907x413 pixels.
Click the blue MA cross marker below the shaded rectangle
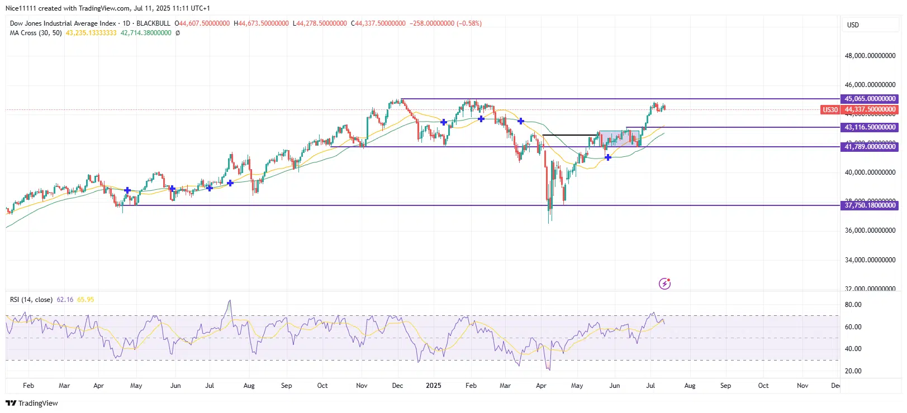pos(608,157)
